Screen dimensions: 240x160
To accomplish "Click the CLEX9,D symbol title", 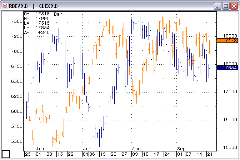I will 48,6.
